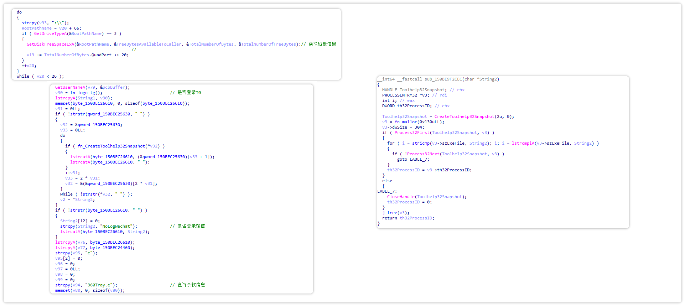Click the fn_logn_tg function call
Screen dimensions: 685x306
coord(85,93)
